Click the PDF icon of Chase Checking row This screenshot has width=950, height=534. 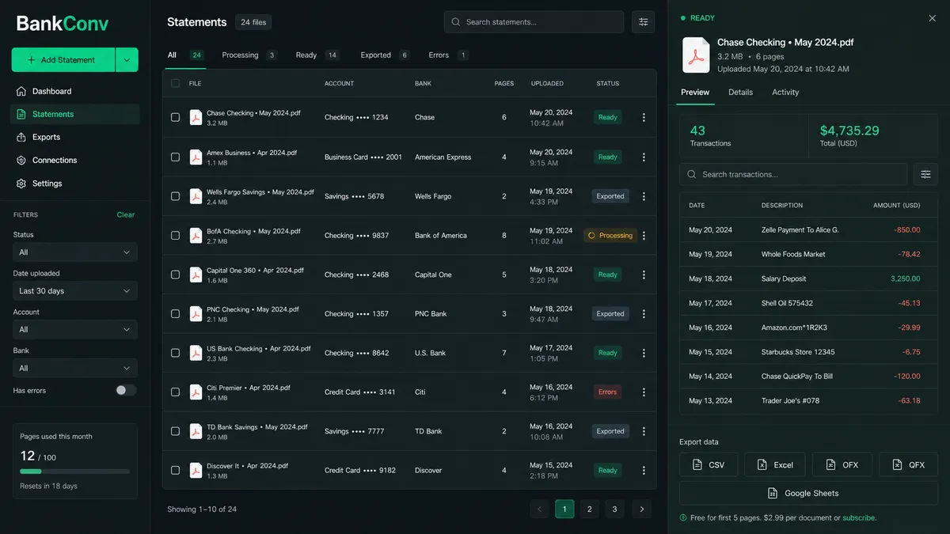point(196,118)
